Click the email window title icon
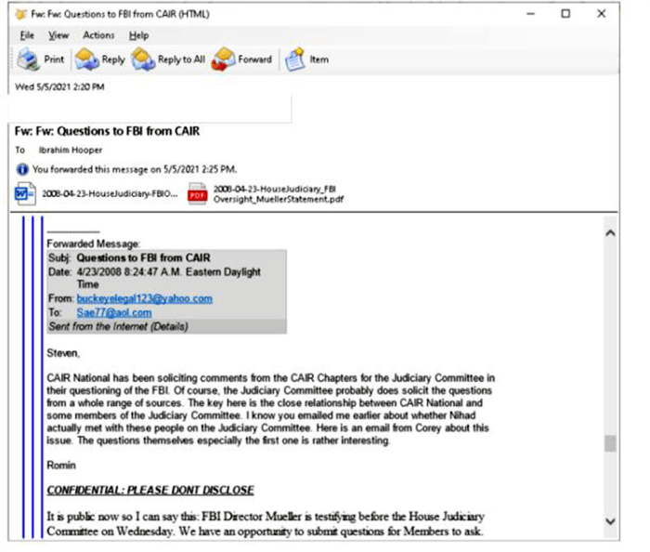Image resolution: width=650 pixels, height=552 pixels. [20, 15]
